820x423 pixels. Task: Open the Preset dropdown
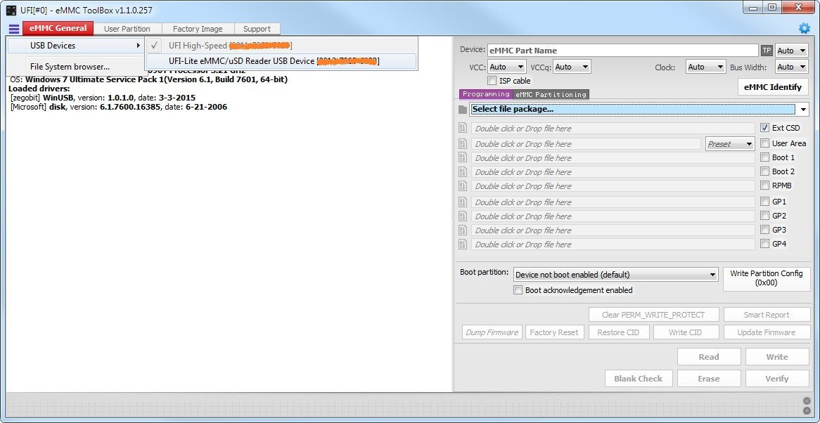click(x=729, y=143)
